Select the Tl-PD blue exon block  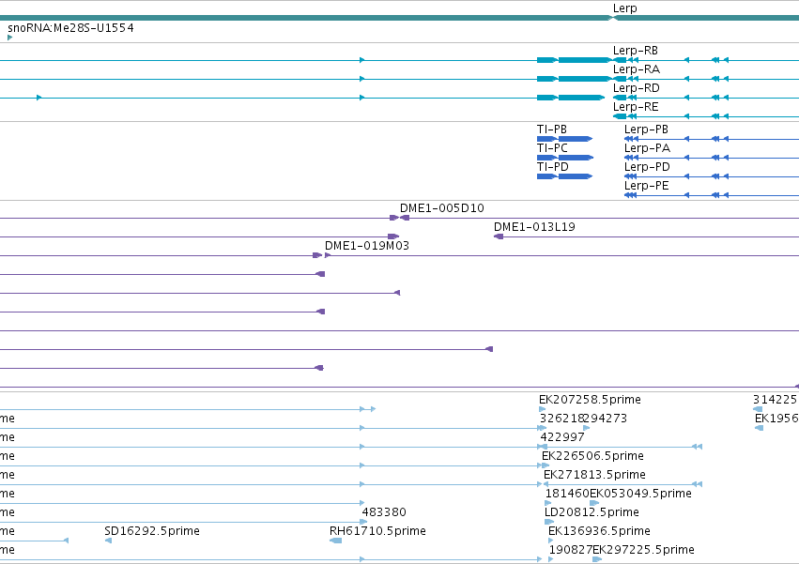pos(564,176)
